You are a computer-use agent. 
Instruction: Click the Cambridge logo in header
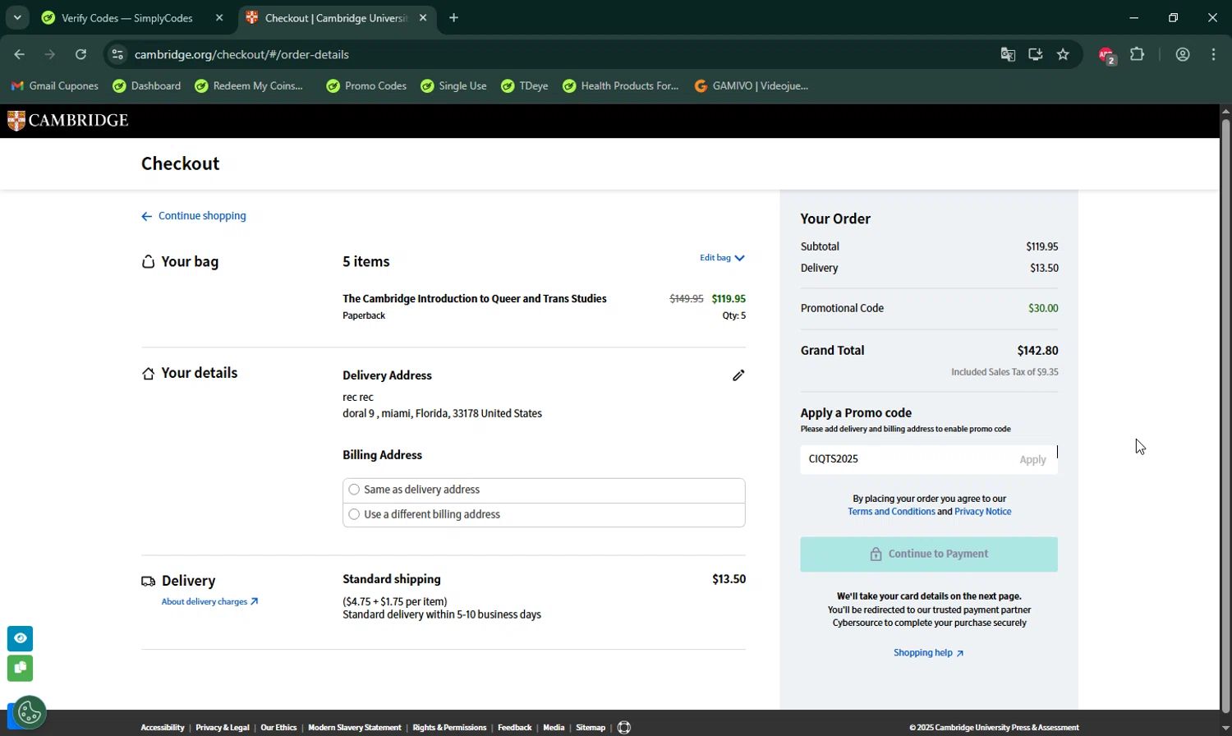[x=68, y=121]
